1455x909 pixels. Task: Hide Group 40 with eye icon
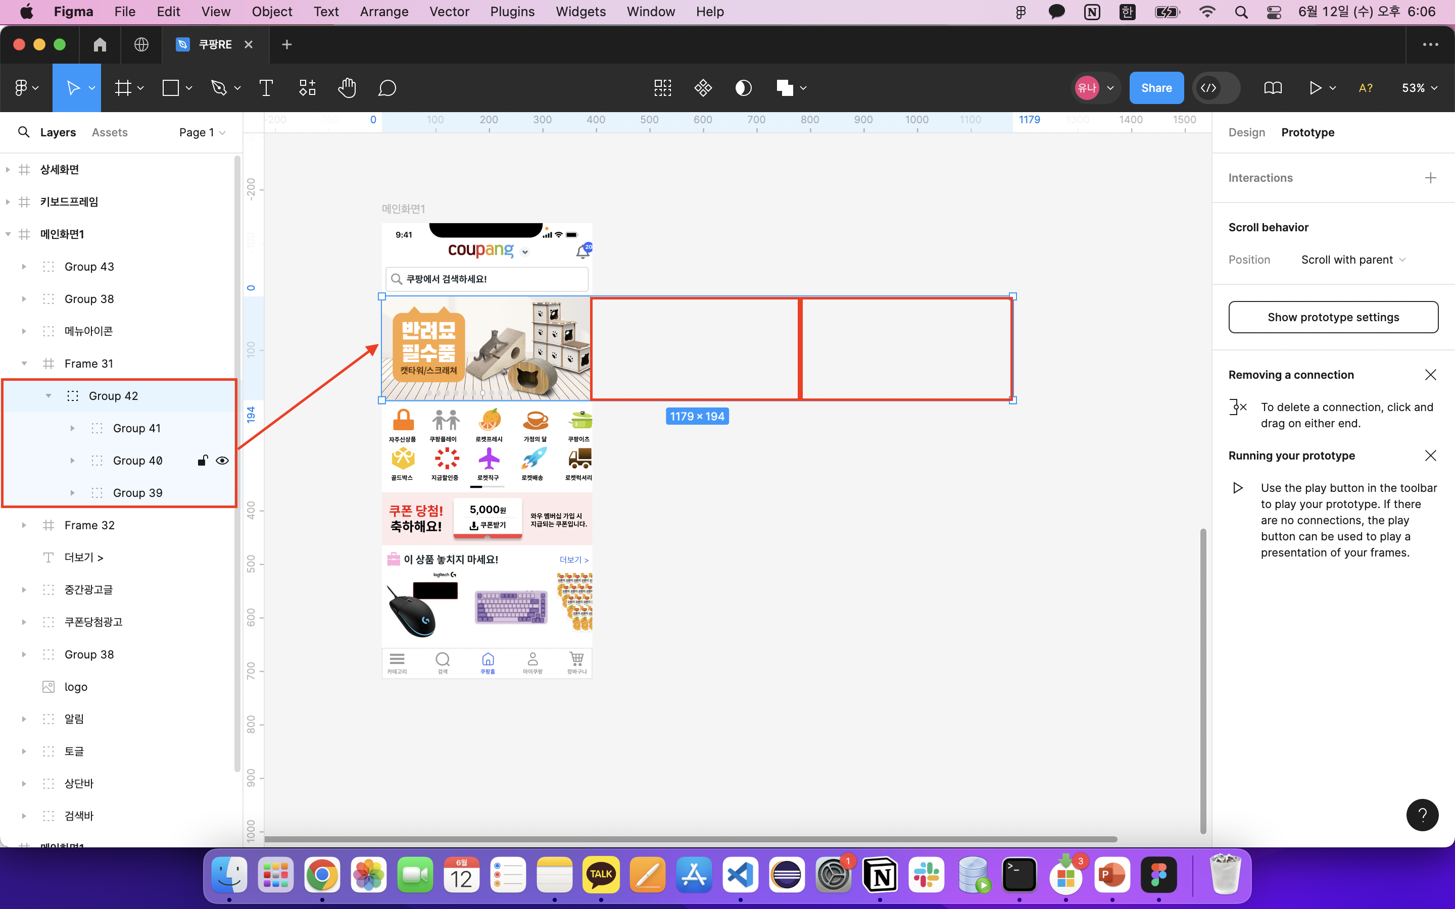tap(222, 461)
